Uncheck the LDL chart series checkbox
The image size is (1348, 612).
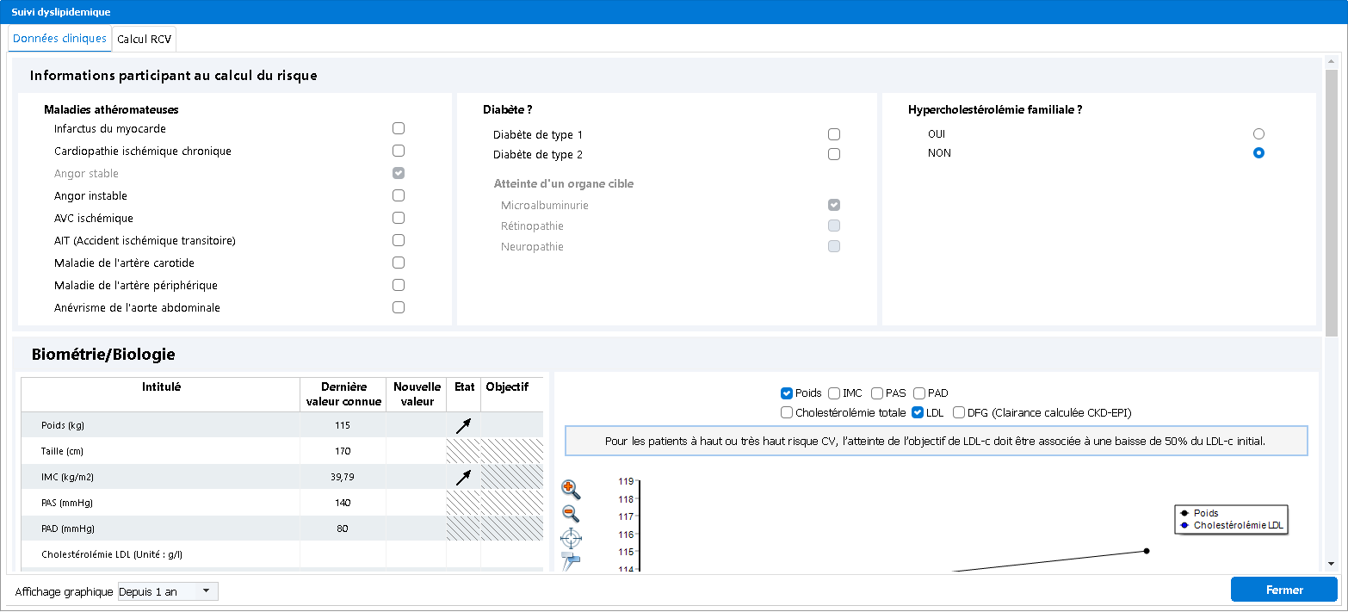click(918, 412)
